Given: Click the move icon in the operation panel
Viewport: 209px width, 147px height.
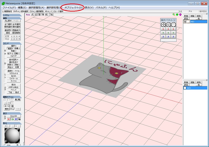Looking at the screenshot, I should click(x=163, y=25).
